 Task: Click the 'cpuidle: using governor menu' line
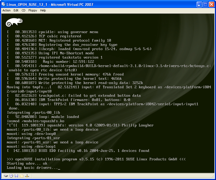[53, 32]
